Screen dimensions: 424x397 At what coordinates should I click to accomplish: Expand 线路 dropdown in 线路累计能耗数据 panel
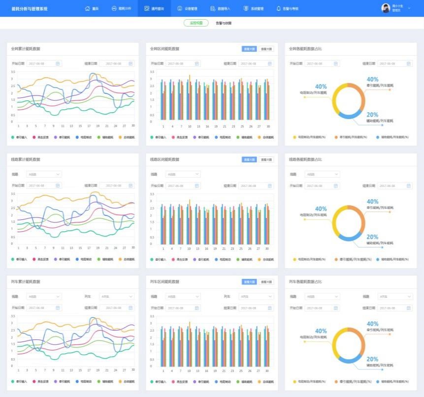(44, 174)
